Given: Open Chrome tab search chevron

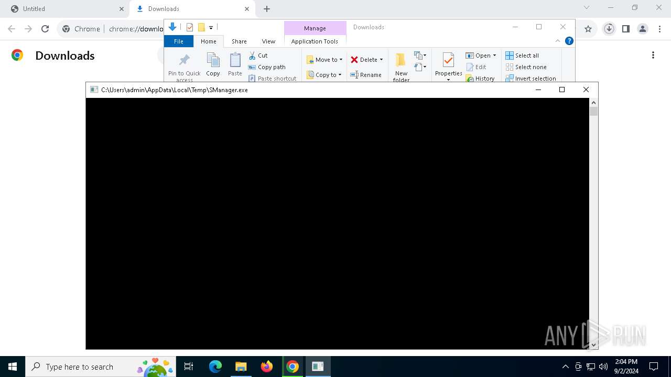Looking at the screenshot, I should [x=587, y=7].
